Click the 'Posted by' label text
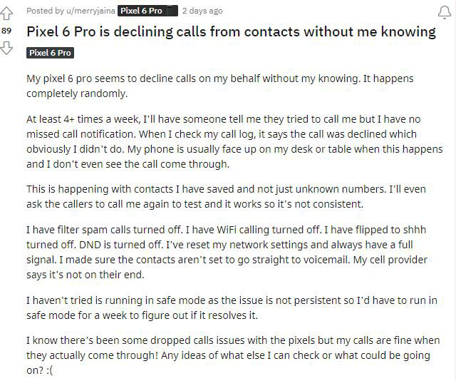This screenshot has height=381, width=456. 45,11
